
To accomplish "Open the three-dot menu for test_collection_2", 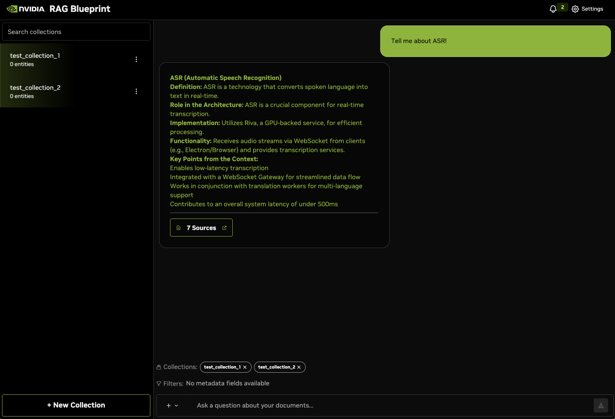I will pos(136,91).
